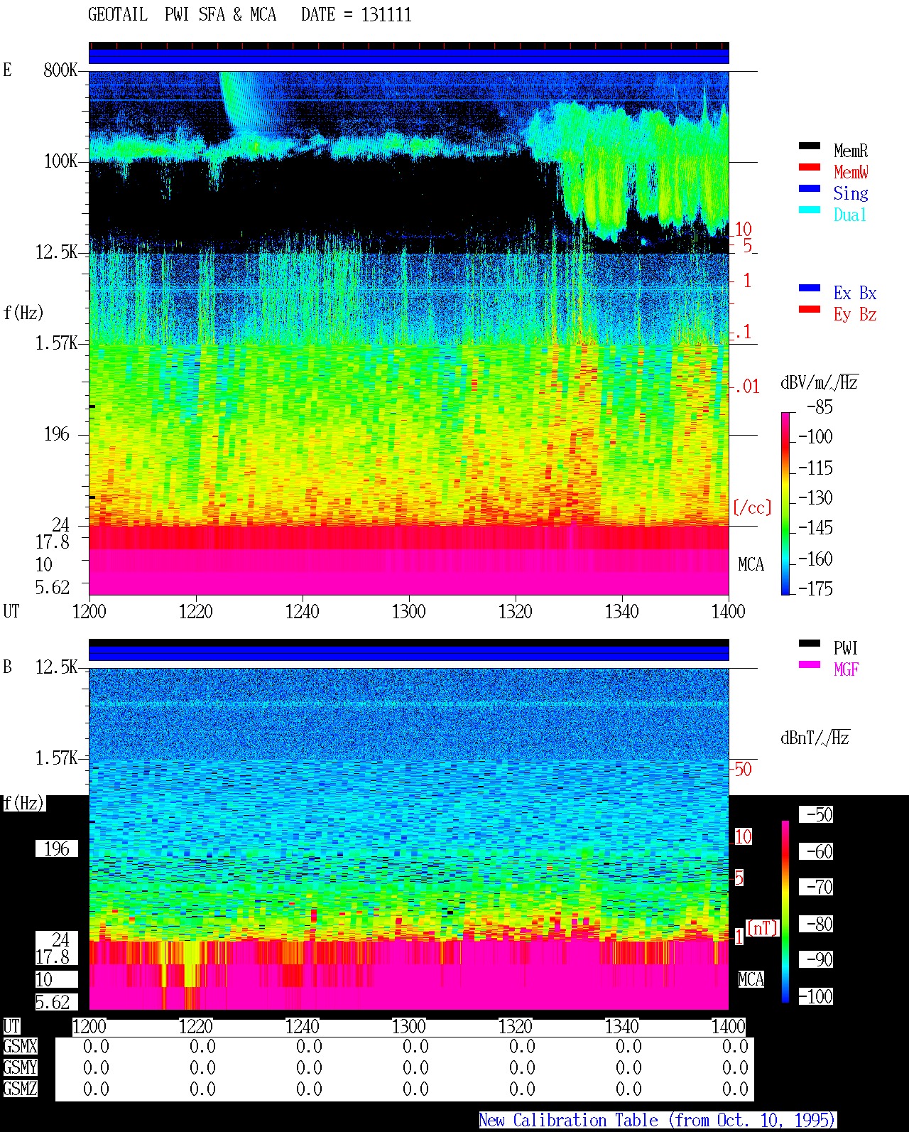
Task: Click the 'Sing' legend label
Action: (851, 193)
